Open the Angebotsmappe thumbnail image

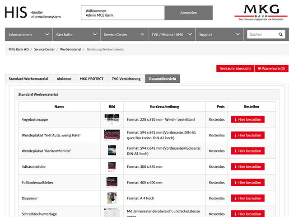[x=112, y=119]
